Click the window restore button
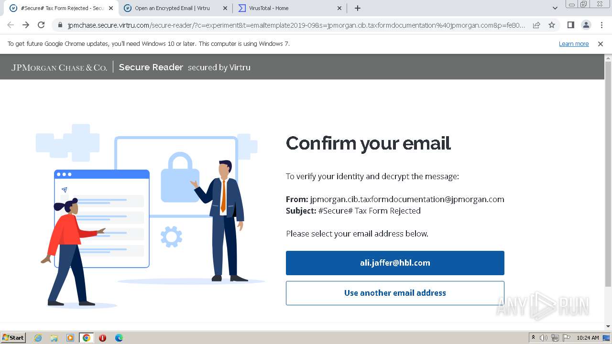This screenshot has width=612, height=344. click(x=583, y=4)
